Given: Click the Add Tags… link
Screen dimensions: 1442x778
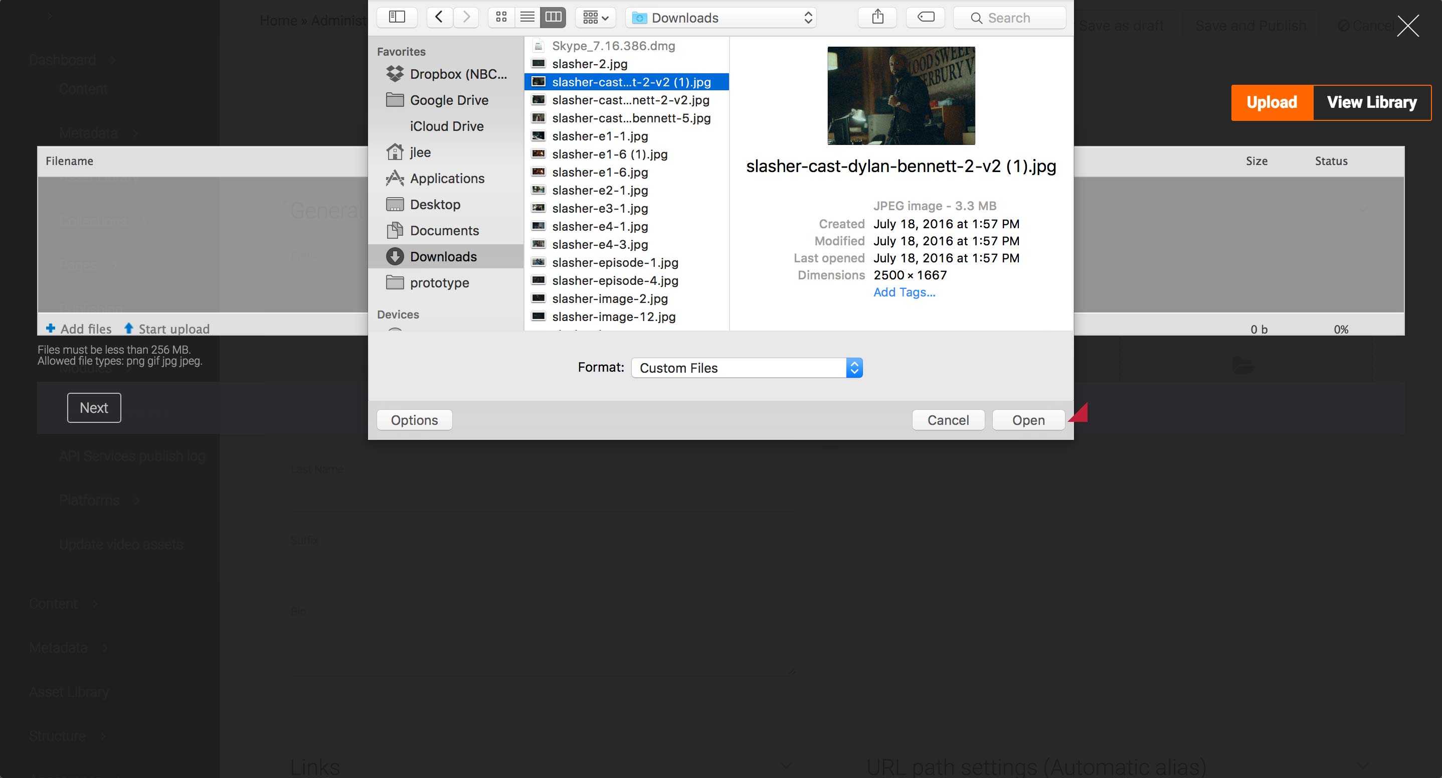Looking at the screenshot, I should [904, 292].
